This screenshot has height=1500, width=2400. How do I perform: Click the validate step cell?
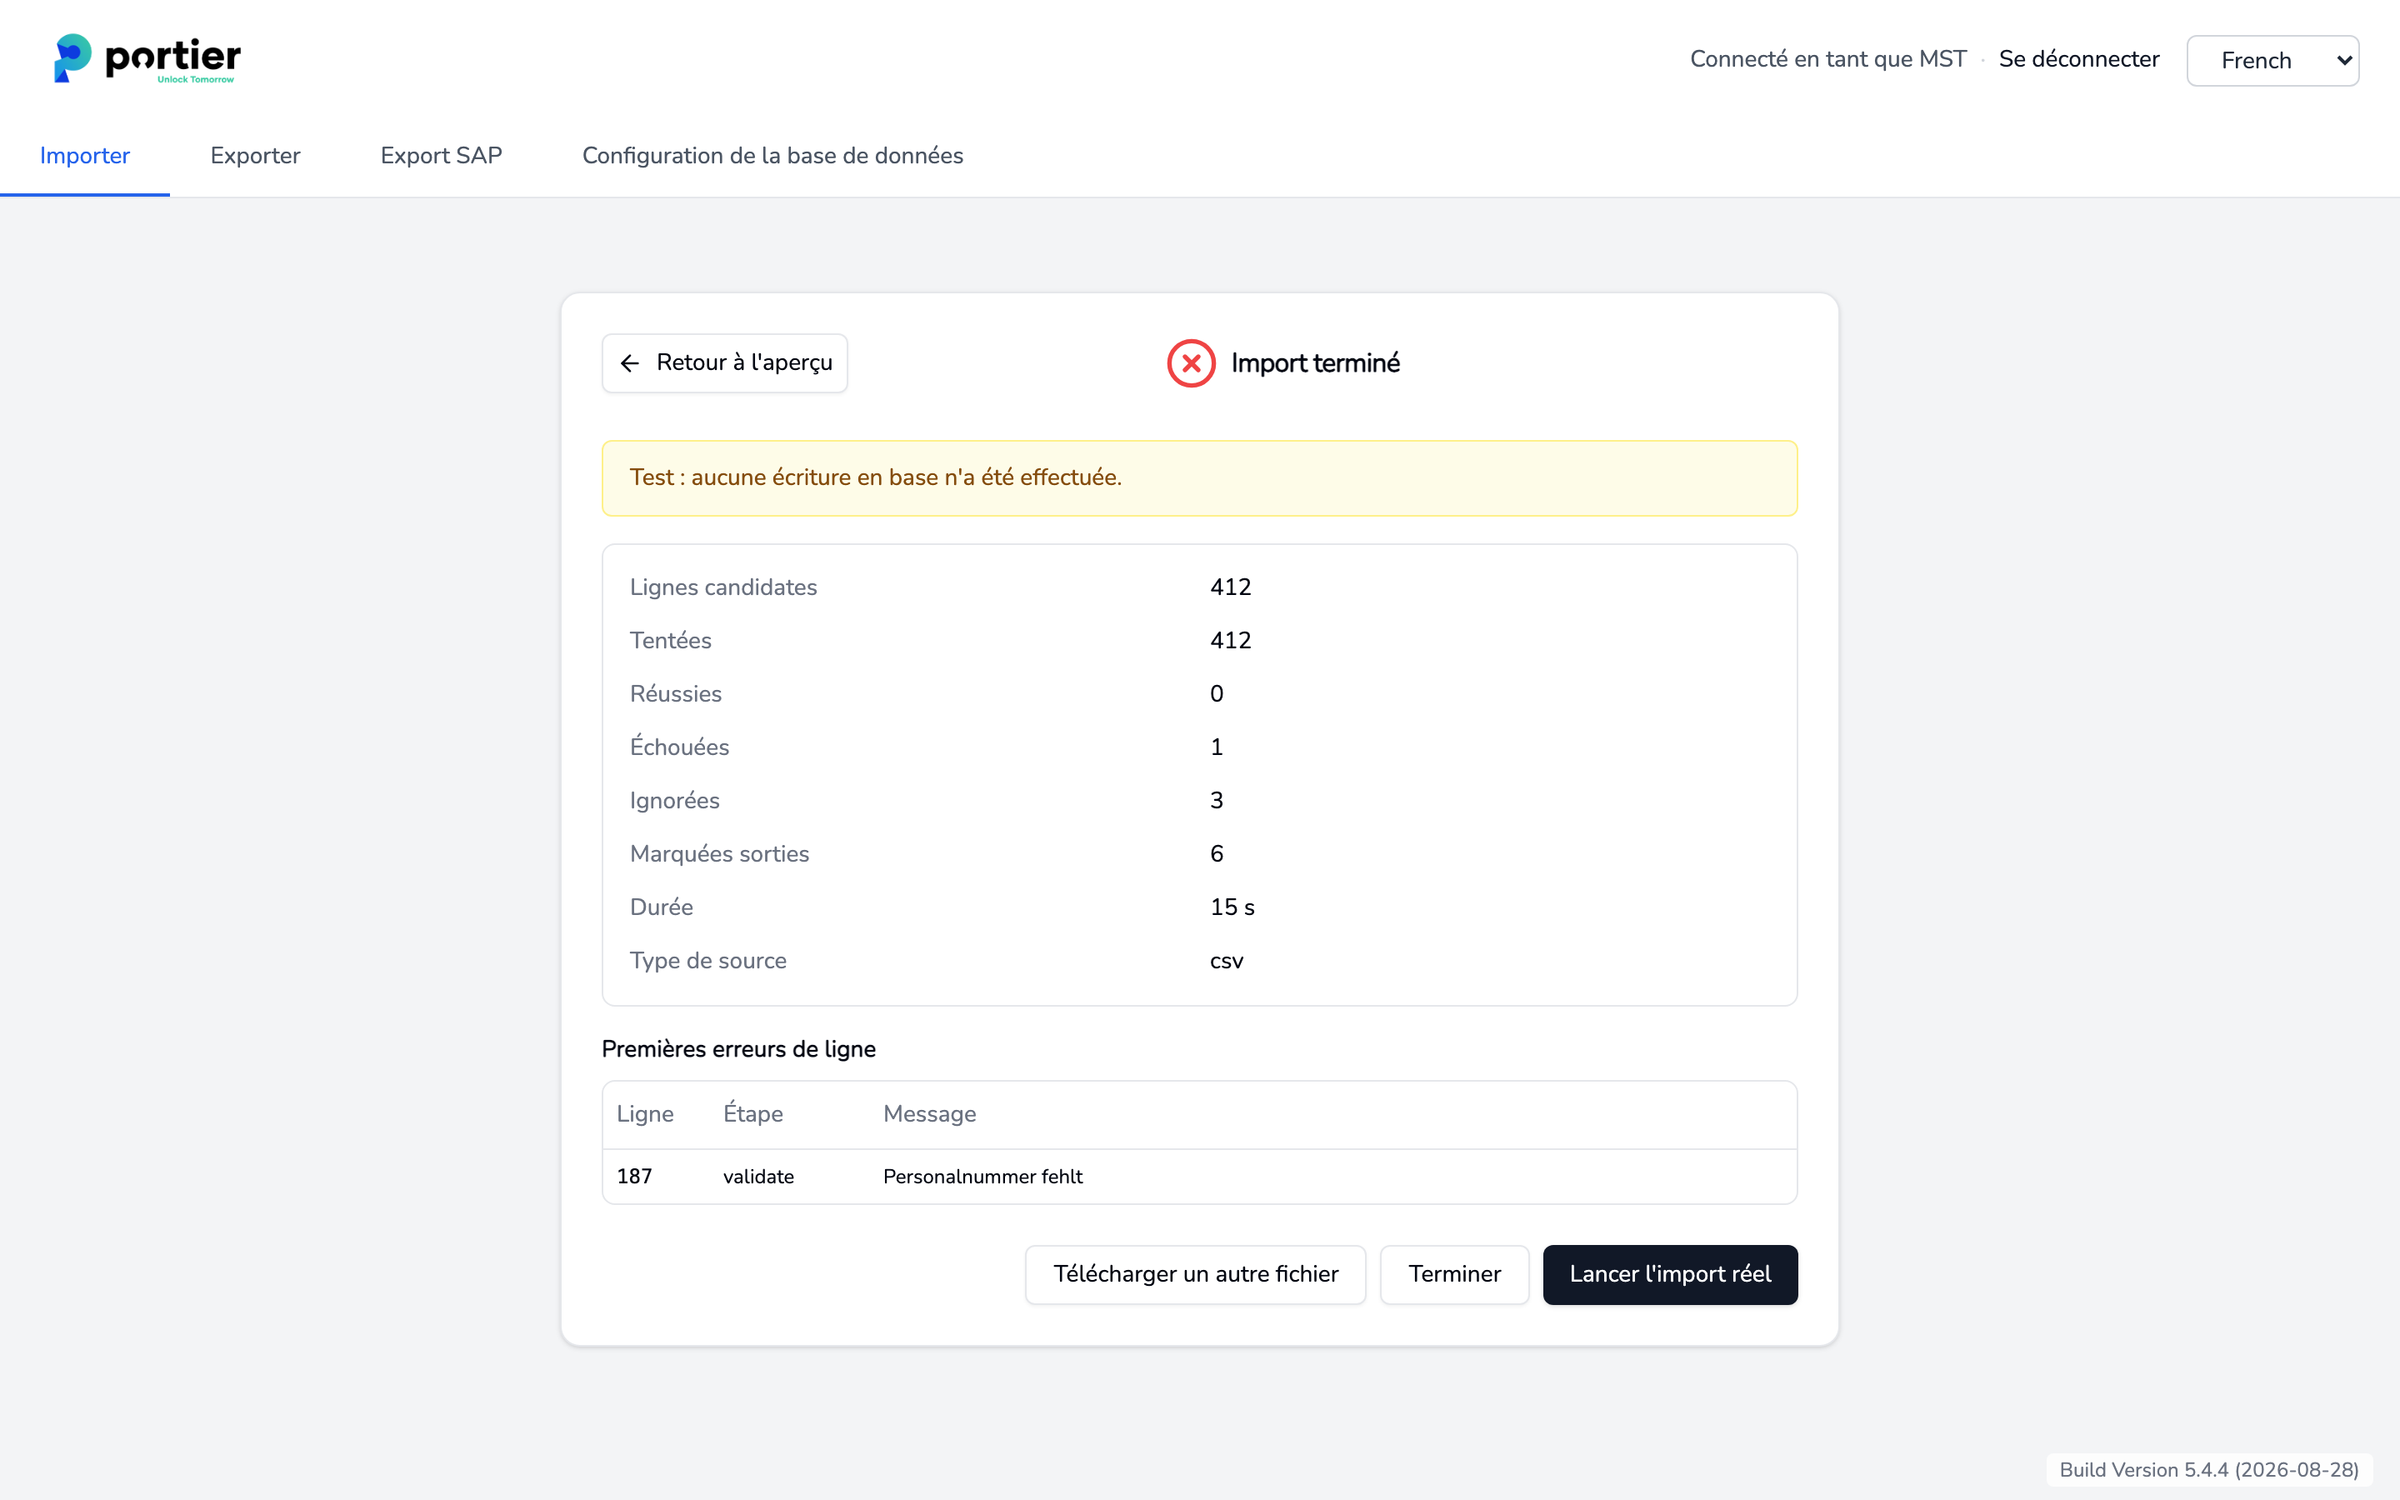click(x=758, y=1177)
